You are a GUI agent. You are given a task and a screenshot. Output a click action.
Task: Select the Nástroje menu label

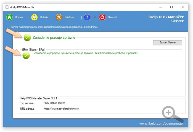pos(69,17)
